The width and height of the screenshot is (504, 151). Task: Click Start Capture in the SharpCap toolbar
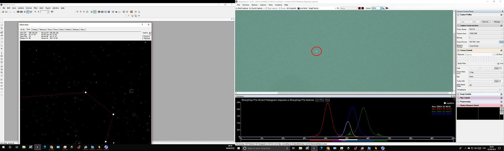(x=242, y=8)
